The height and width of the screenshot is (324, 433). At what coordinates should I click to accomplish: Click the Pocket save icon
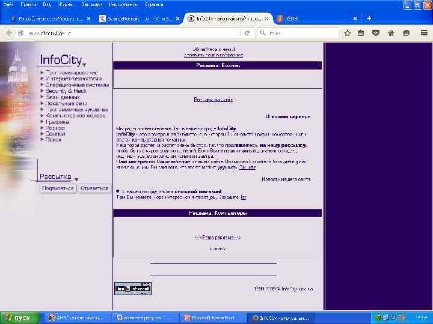pos(376,33)
